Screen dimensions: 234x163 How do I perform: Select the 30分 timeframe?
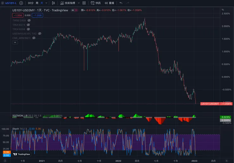pos(30,3)
